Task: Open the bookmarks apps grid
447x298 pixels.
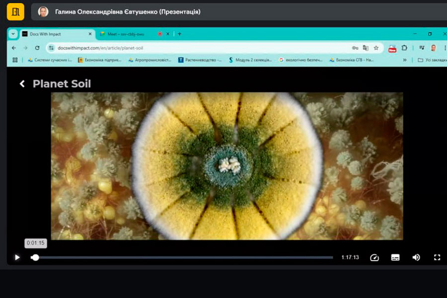Action: click(15, 60)
